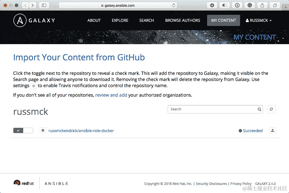Open the ABOUT page
289x193 pixels.
tap(94, 20)
